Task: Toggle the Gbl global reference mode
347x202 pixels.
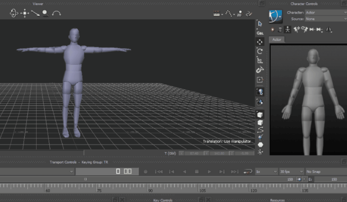Action: pos(260,33)
